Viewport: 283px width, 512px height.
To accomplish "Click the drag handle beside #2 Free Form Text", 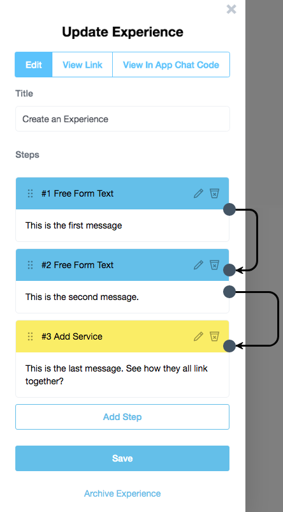I will [x=31, y=265].
